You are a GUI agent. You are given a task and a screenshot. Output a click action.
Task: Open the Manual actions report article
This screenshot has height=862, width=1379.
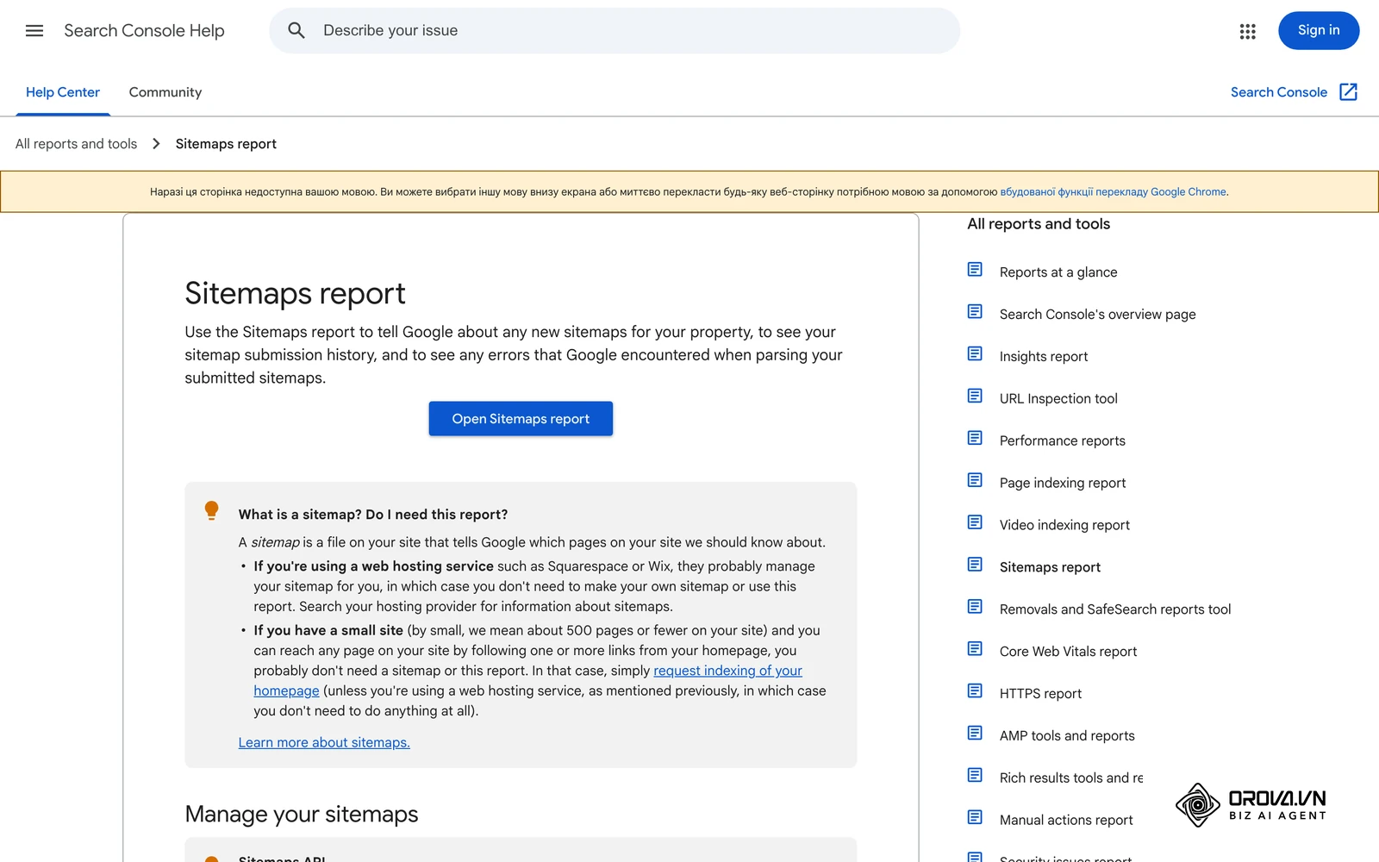1066,821
